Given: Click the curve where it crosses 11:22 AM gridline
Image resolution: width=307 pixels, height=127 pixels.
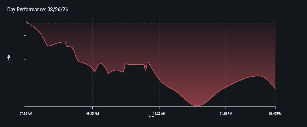Looking at the screenshot, I should 159,81.
